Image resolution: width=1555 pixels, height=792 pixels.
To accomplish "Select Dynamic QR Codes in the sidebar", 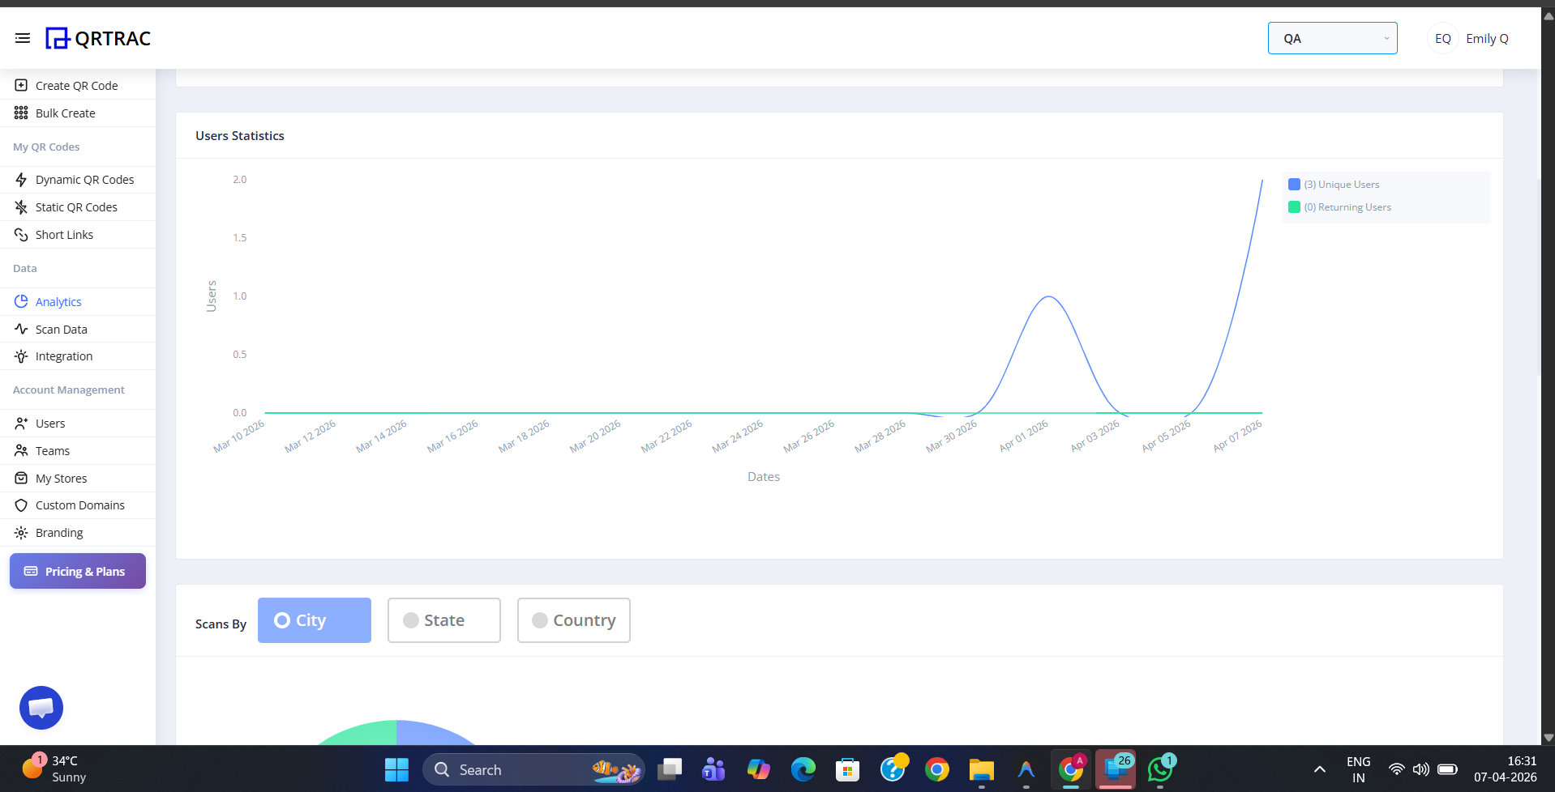I will tap(84, 179).
